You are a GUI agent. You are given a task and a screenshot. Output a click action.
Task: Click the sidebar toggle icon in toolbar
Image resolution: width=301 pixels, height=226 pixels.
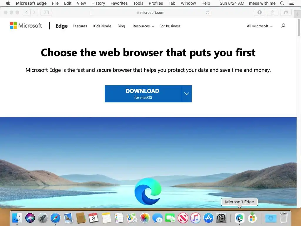pyautogui.click(x=46, y=12)
